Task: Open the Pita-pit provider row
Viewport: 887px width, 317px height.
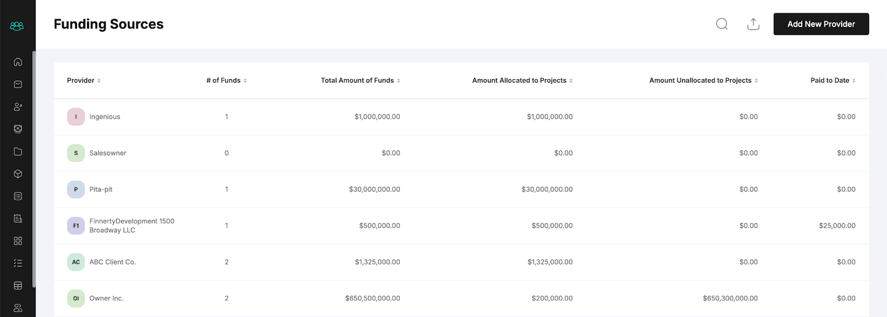Action: coord(461,190)
